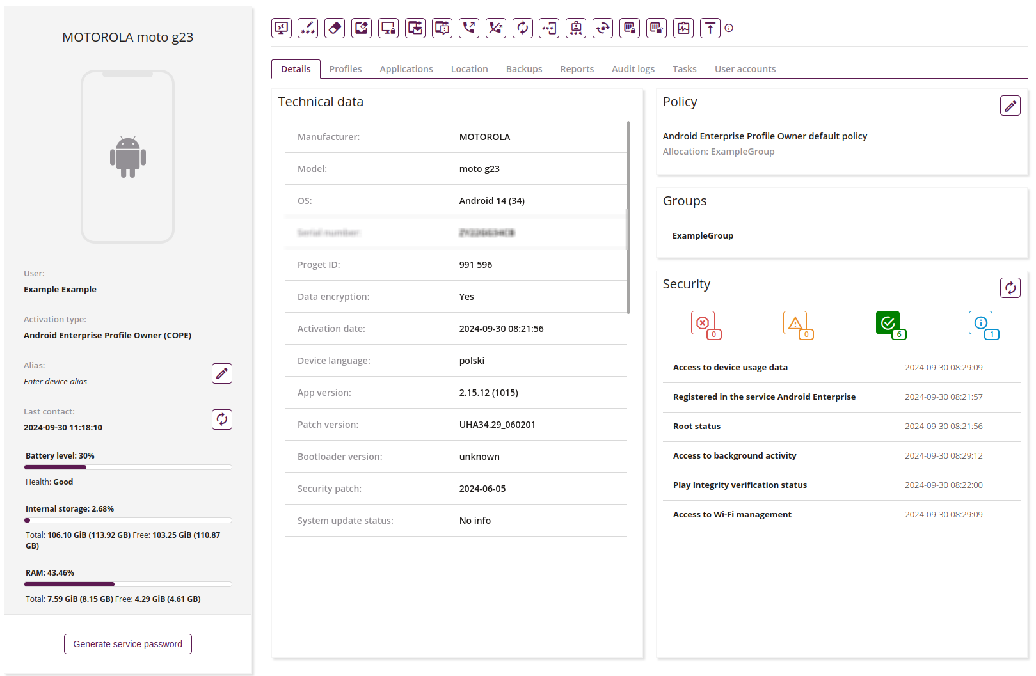Screen dimensions: 1036x676
Task: Refresh the Security panel
Action: click(1010, 288)
